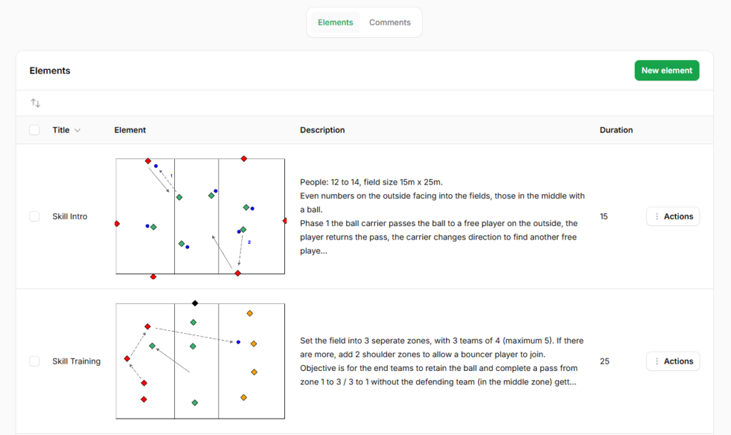Click the green New element button

tap(666, 71)
